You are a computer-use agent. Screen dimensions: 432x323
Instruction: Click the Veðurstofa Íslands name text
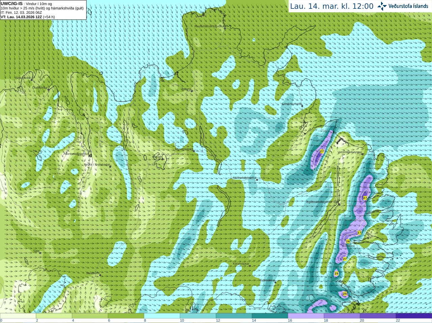tap(408, 6)
